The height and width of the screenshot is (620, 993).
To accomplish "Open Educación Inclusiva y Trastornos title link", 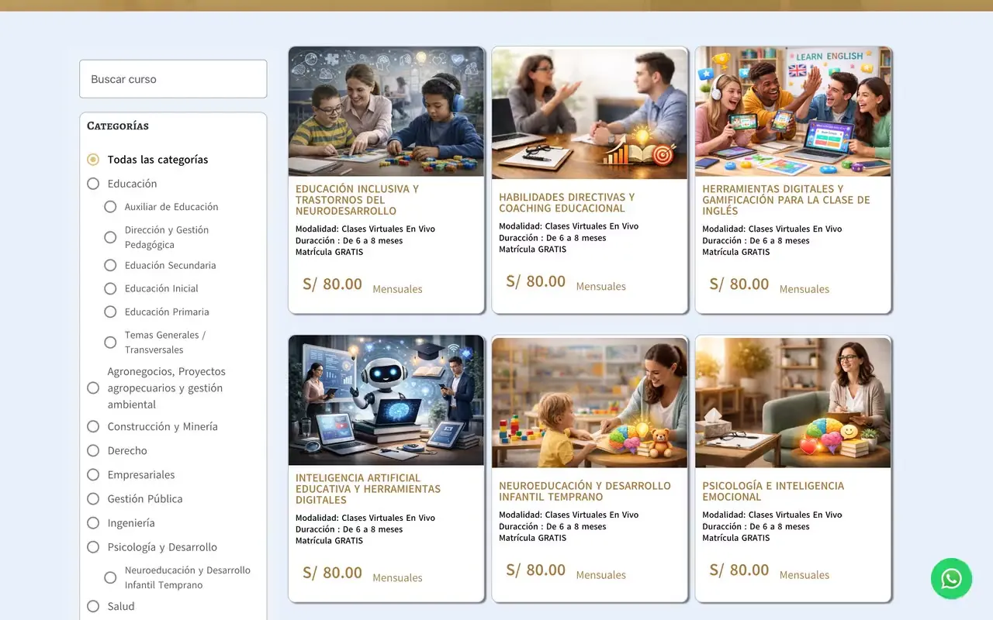I will tap(357, 200).
